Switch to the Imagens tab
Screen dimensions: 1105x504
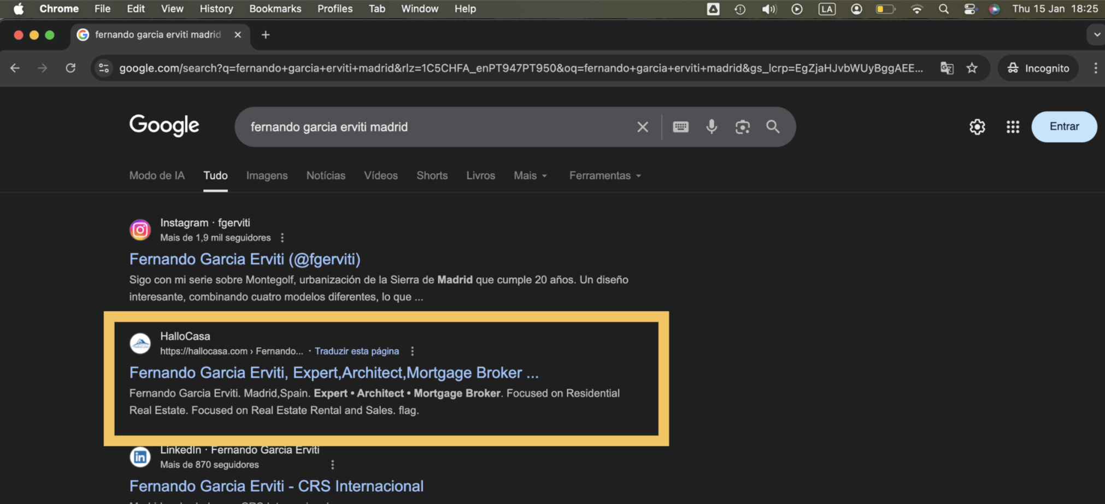tap(267, 175)
